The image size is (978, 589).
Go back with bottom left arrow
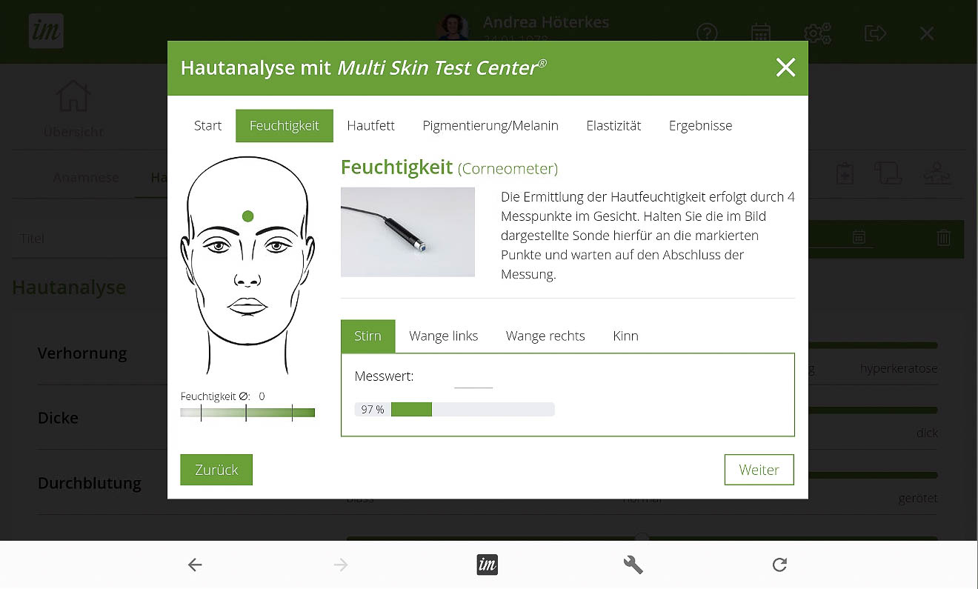coord(195,565)
